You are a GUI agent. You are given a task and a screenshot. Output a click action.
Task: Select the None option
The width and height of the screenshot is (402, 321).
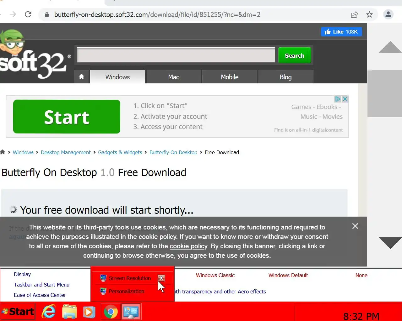click(x=361, y=275)
